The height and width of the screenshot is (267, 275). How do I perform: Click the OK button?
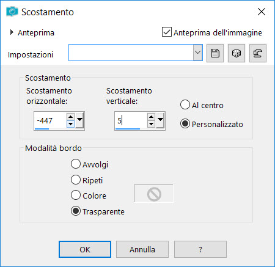coord(85,249)
